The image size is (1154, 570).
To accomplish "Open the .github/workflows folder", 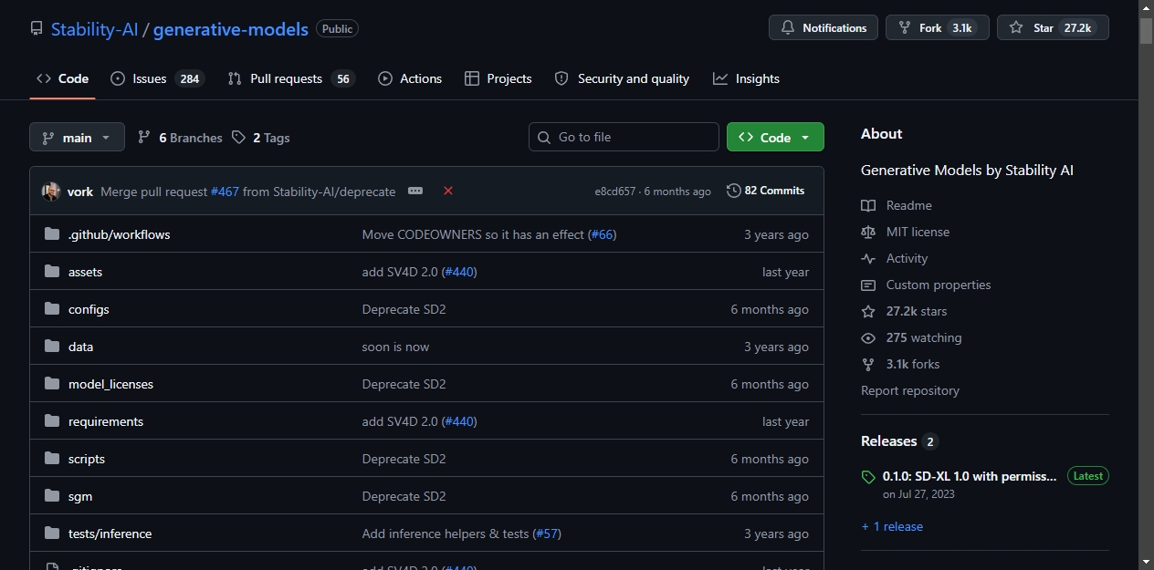I will click(120, 234).
